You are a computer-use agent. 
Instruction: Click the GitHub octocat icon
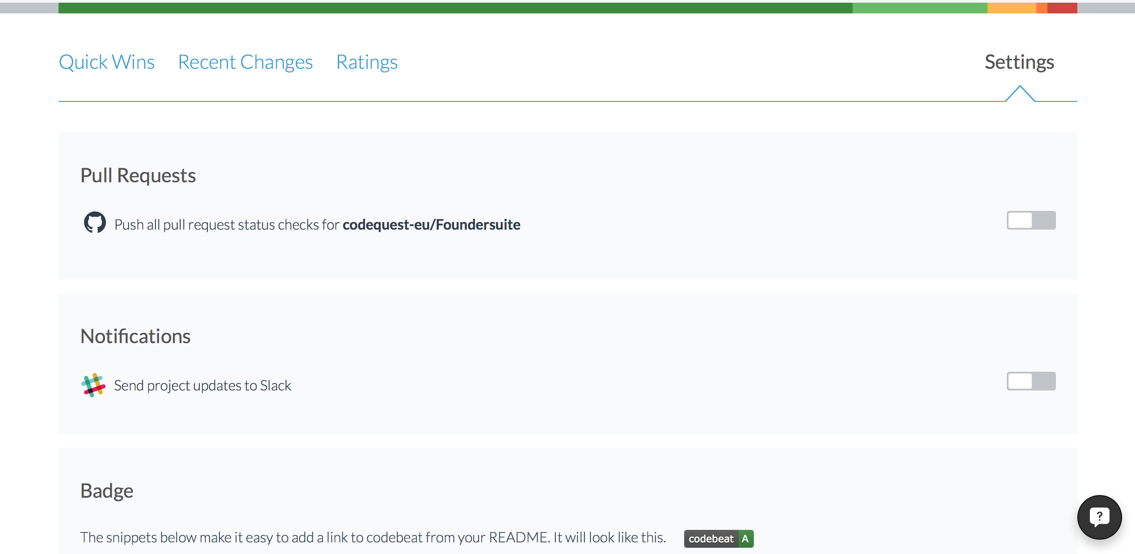95,222
